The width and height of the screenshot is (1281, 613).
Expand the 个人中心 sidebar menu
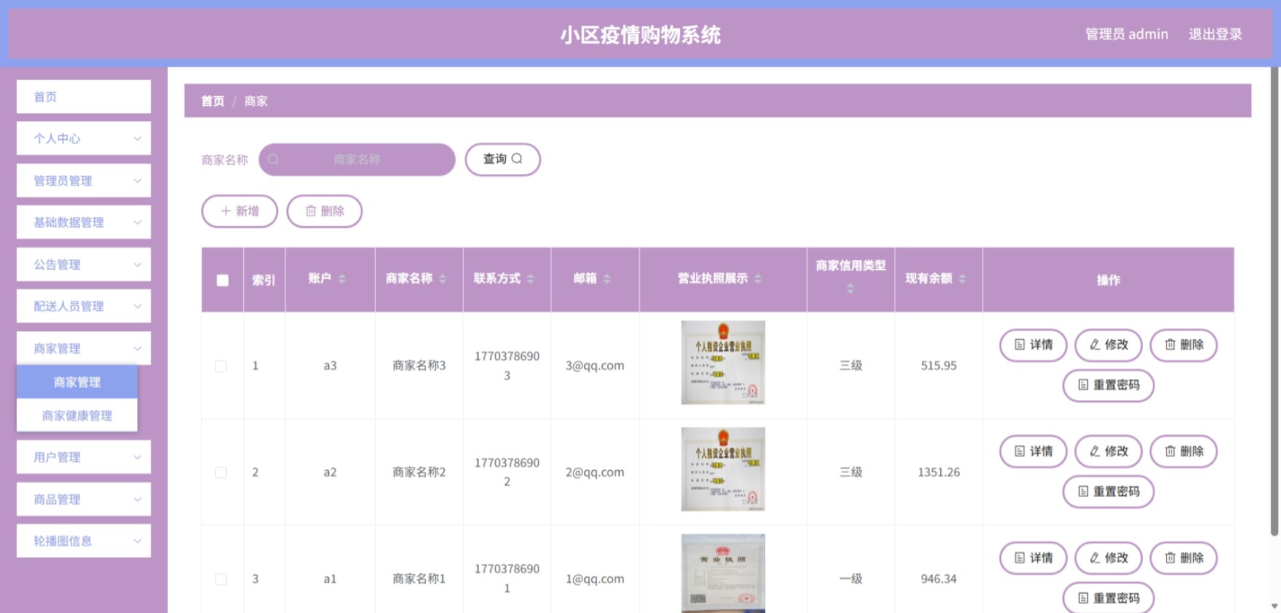click(x=84, y=138)
